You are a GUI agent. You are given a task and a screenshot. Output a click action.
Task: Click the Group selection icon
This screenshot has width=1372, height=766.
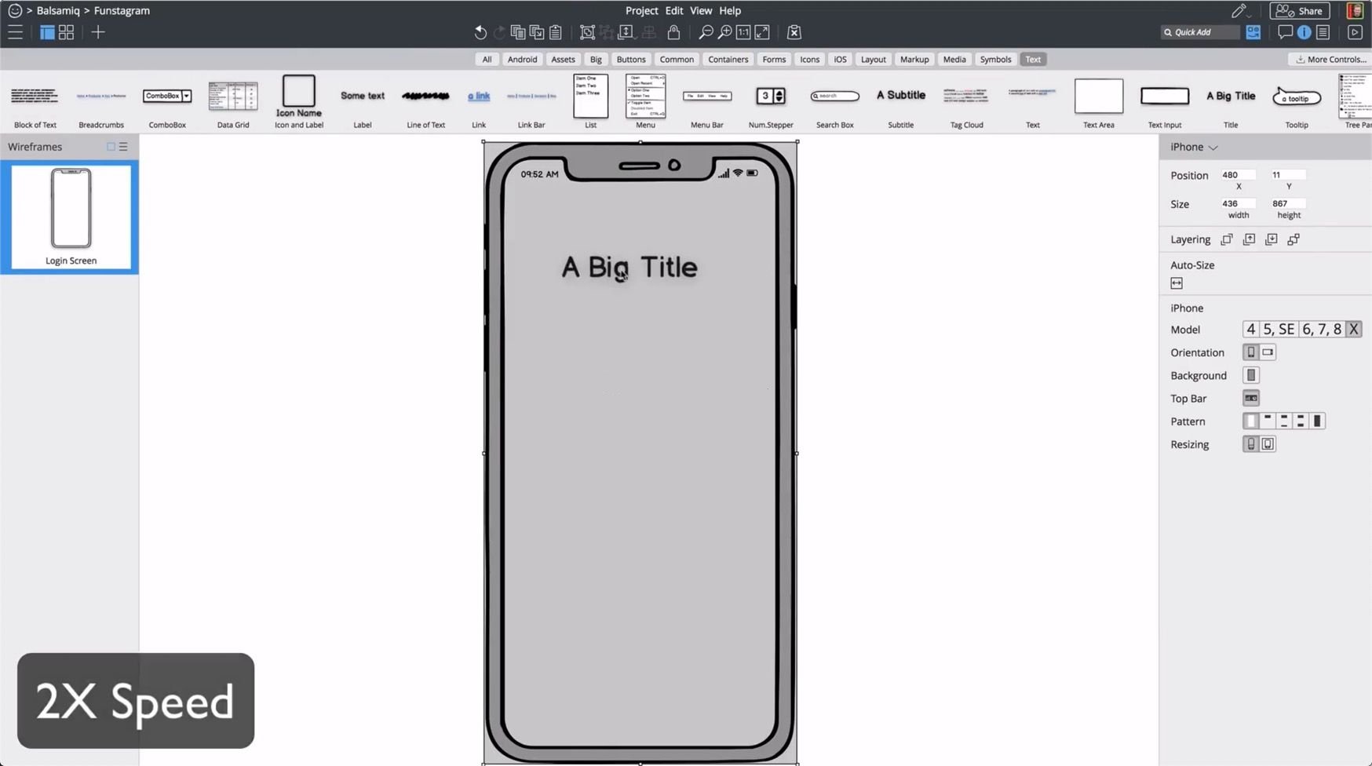tap(587, 32)
